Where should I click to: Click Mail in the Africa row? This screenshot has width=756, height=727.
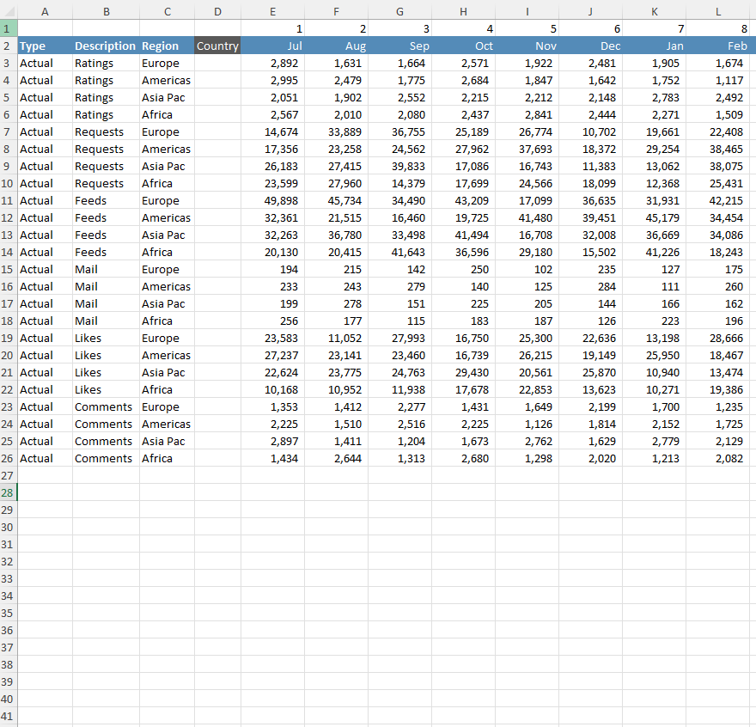[x=106, y=321]
